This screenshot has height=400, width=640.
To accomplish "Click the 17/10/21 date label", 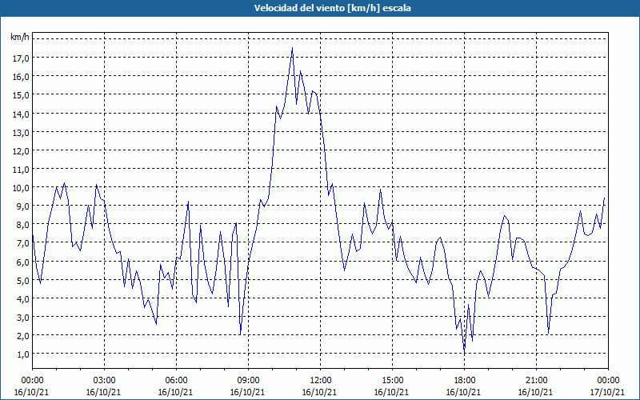I will point(608,392).
